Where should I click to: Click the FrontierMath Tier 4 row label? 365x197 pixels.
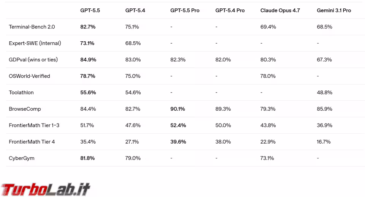click(32, 142)
